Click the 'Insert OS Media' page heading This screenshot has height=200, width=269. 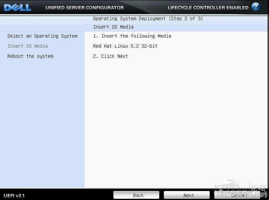(x=113, y=27)
